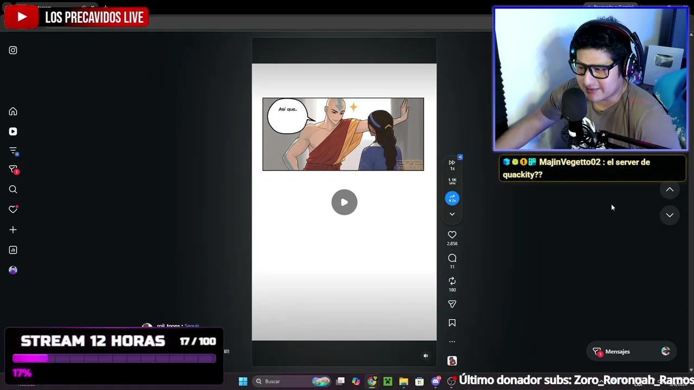Open the notifications heart in the sidebar
This screenshot has width=694, height=390.
click(13, 210)
